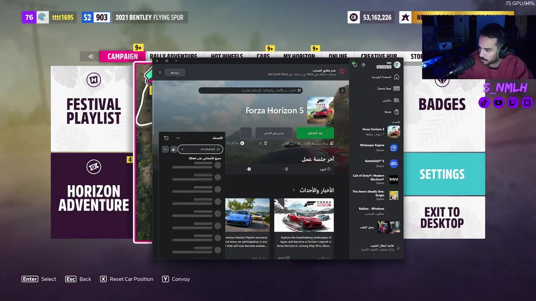Click the Today clock icon in last session
Viewport: 536px width, 301px height.
pyautogui.click(x=328, y=169)
